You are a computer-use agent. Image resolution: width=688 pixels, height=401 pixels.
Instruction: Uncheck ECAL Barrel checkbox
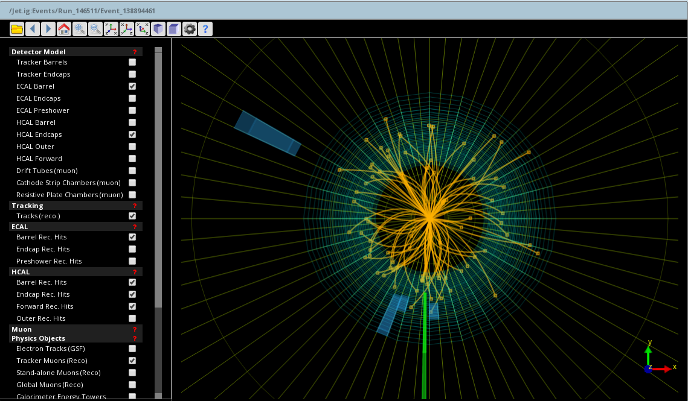132,86
